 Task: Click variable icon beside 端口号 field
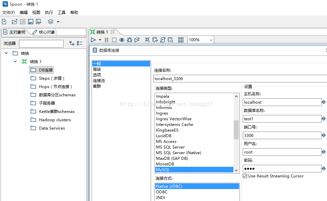(324, 135)
